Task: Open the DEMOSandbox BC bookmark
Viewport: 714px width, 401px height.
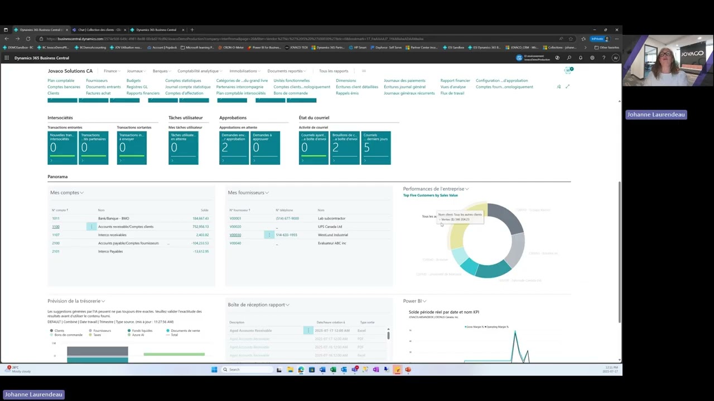Action: [x=18, y=47]
